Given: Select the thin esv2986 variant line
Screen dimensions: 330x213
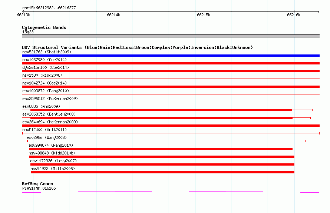Looking at the screenshot, I should click(x=166, y=141).
